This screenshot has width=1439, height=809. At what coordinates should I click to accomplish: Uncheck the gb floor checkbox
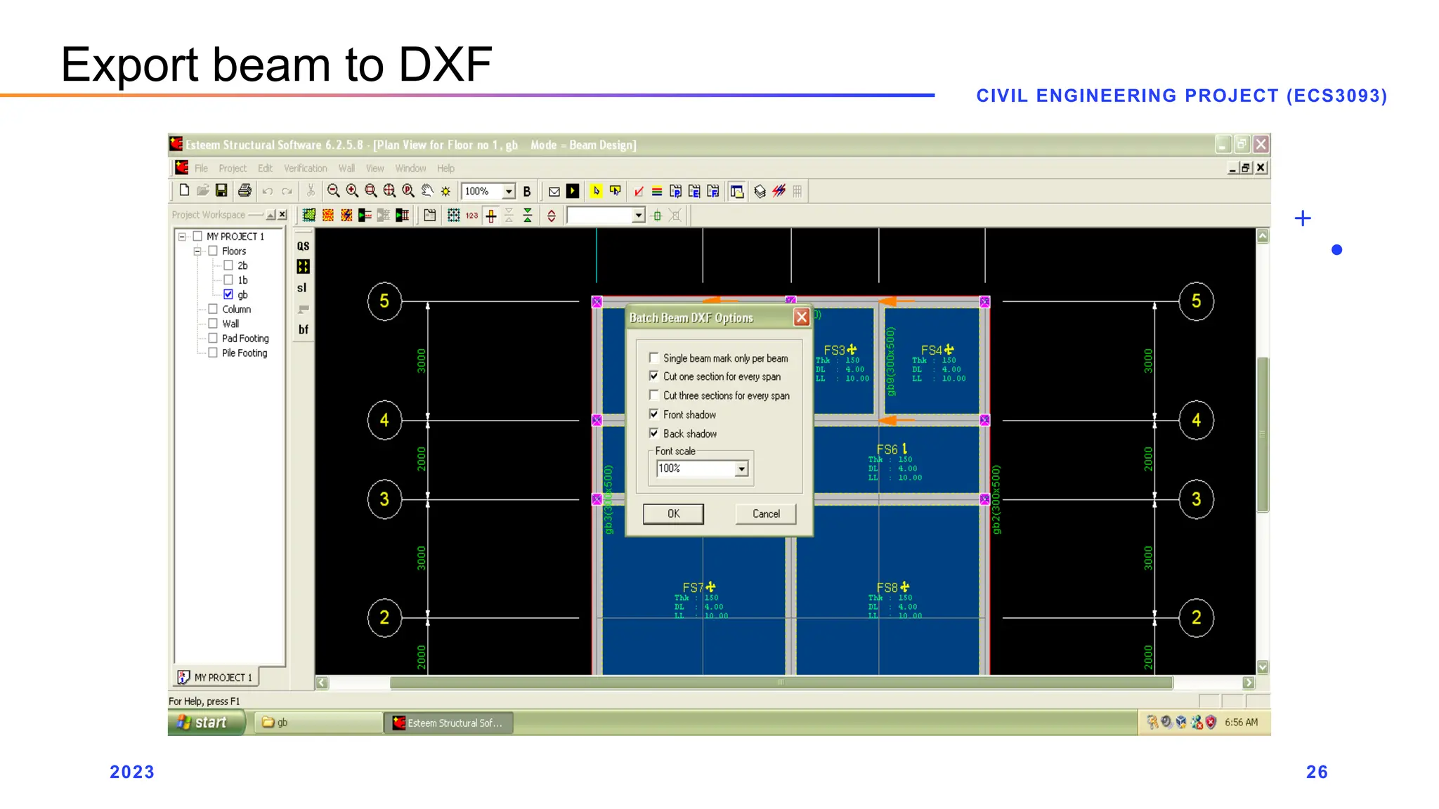pyautogui.click(x=228, y=294)
